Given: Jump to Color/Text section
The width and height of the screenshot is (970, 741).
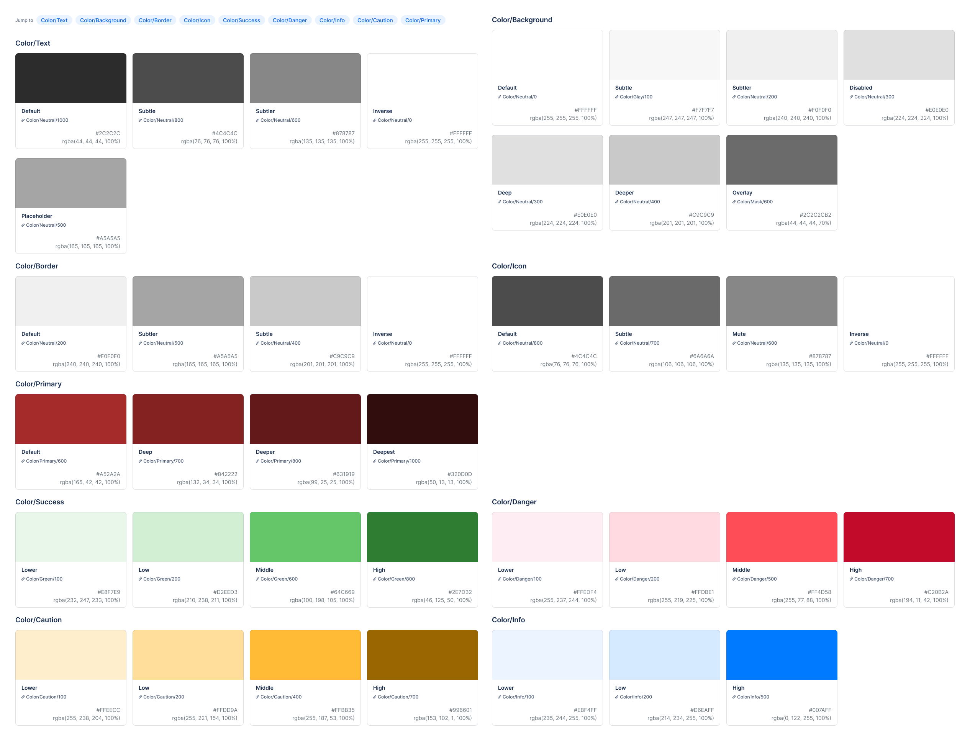Looking at the screenshot, I should (x=54, y=20).
